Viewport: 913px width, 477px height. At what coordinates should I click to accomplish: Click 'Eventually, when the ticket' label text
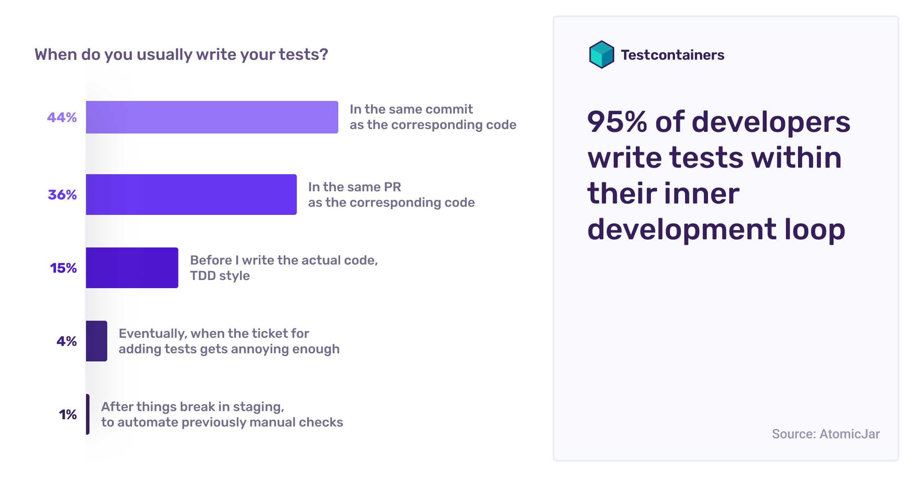click(229, 341)
